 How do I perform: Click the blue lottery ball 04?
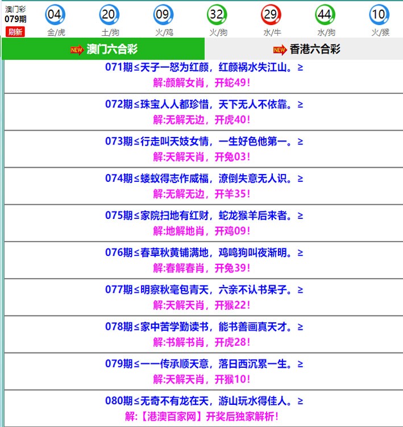[55, 15]
